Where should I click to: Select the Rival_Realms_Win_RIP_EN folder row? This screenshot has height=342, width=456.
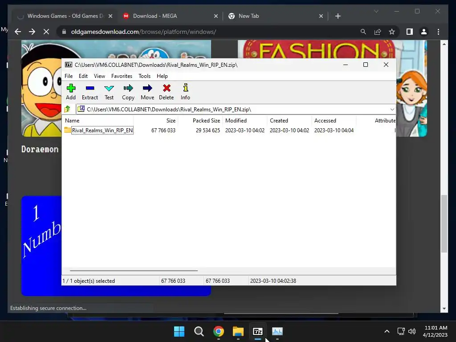click(x=228, y=130)
